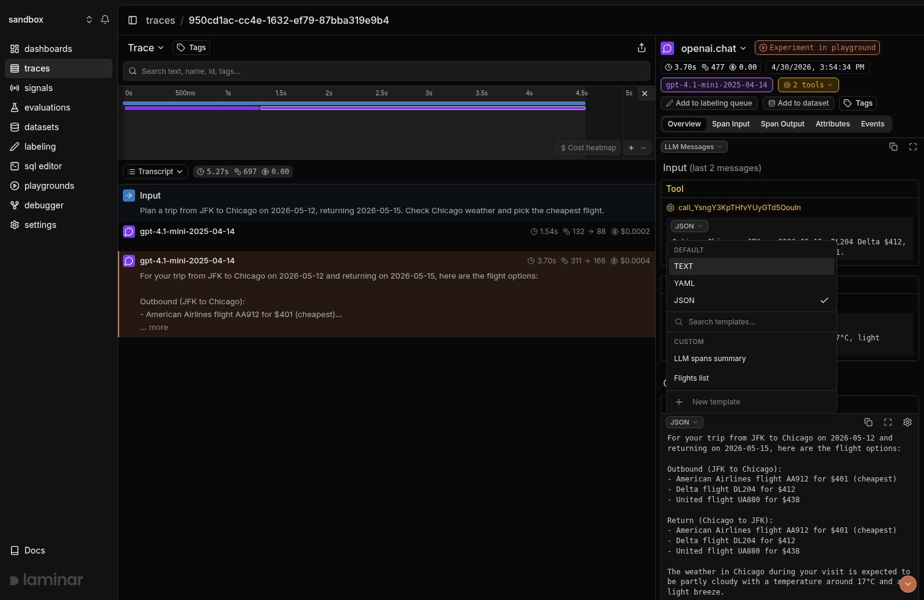This screenshot has width=924, height=600.
Task: Create a New template
Action: tap(751, 402)
